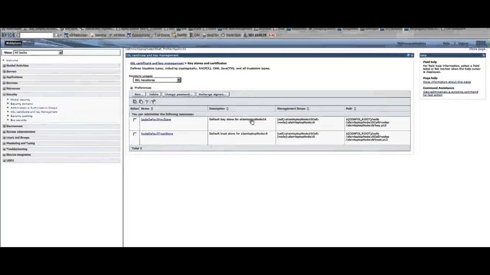The image size is (490, 275).
Task: Click the WebSphere logo in header
Action: pyautogui.click(x=14, y=43)
